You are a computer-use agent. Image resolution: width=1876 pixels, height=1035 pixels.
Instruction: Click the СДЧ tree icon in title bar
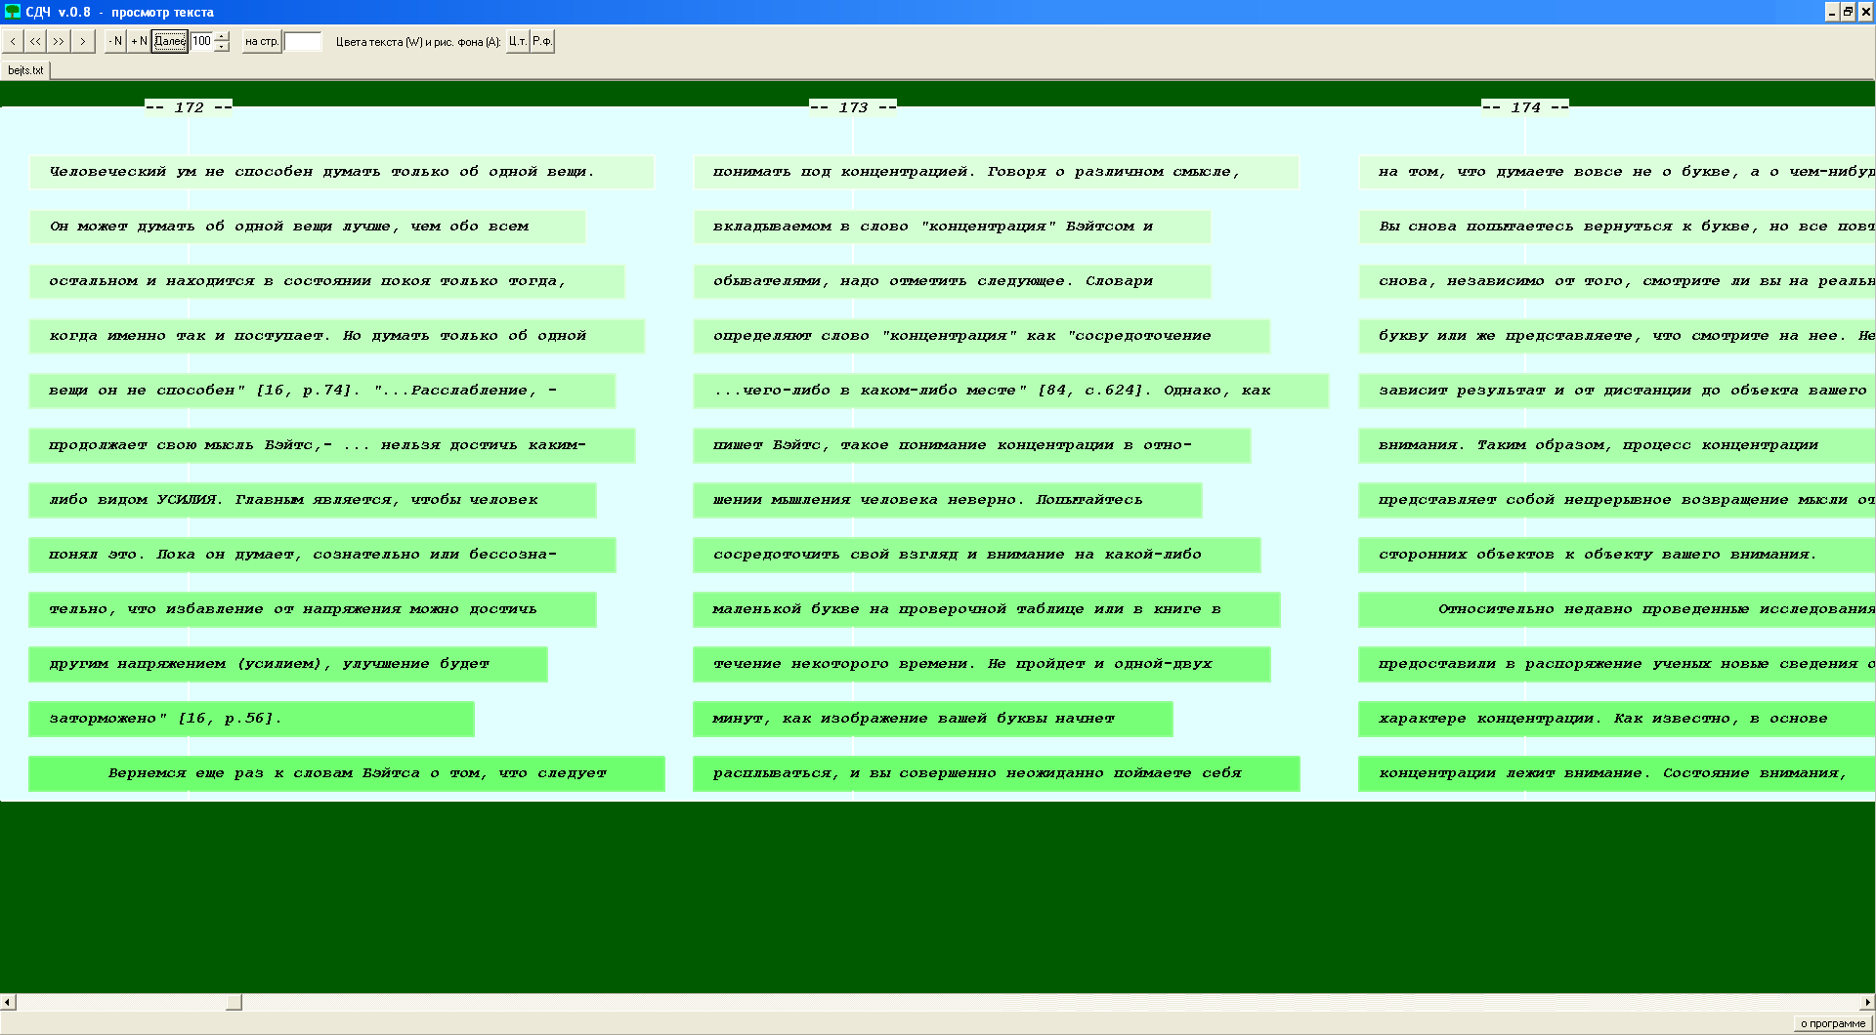click(x=13, y=12)
